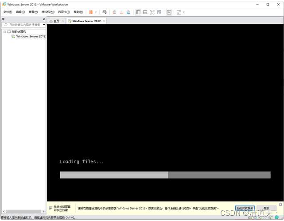Close the library panel

pos(44,19)
